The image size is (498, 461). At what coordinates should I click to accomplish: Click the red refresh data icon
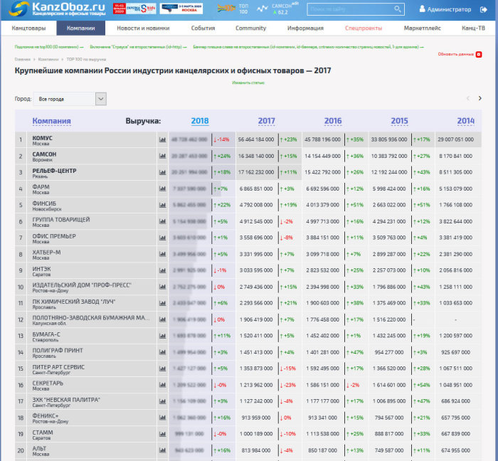coord(479,54)
